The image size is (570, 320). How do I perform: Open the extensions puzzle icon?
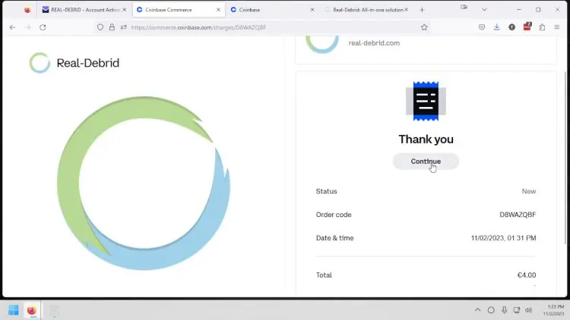pos(542,27)
